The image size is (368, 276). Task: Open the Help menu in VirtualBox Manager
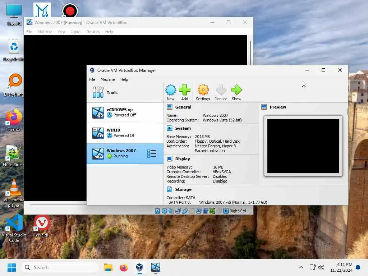coord(124,79)
